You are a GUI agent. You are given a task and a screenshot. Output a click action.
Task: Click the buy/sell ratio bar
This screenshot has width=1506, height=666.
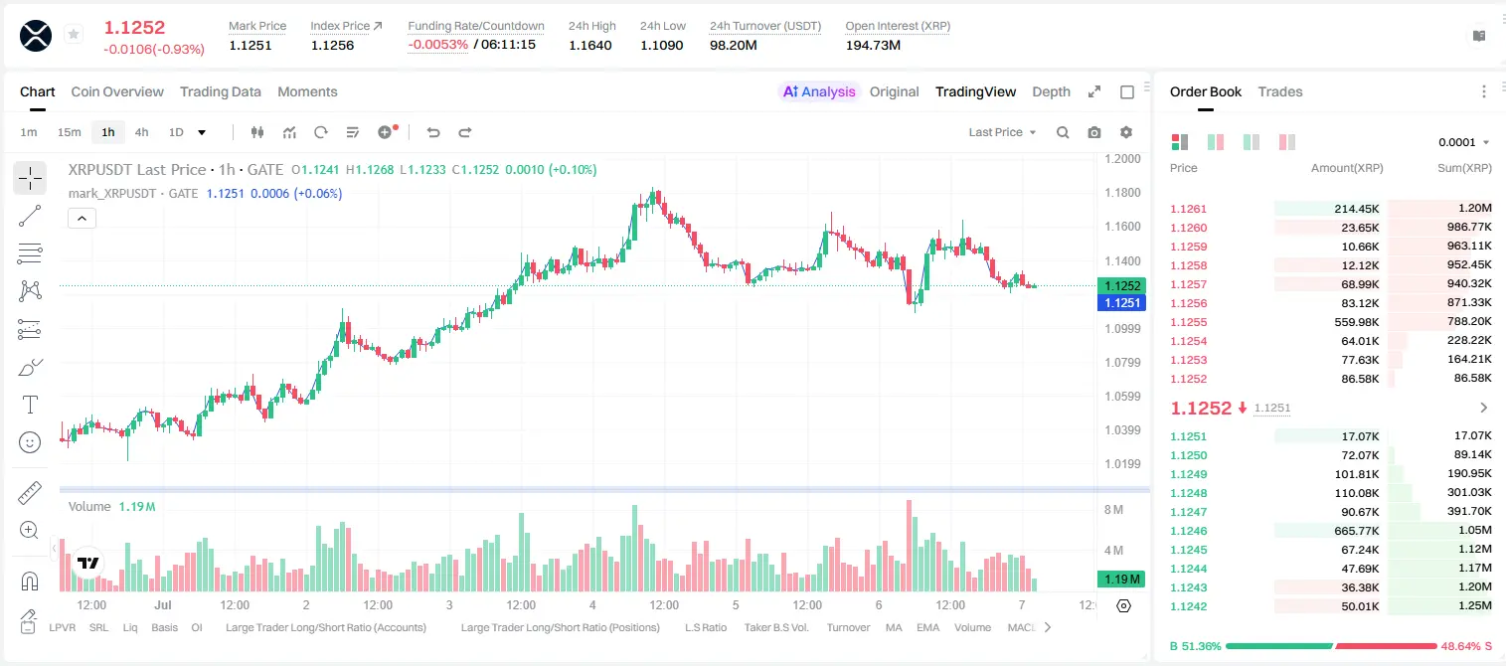coord(1332,645)
